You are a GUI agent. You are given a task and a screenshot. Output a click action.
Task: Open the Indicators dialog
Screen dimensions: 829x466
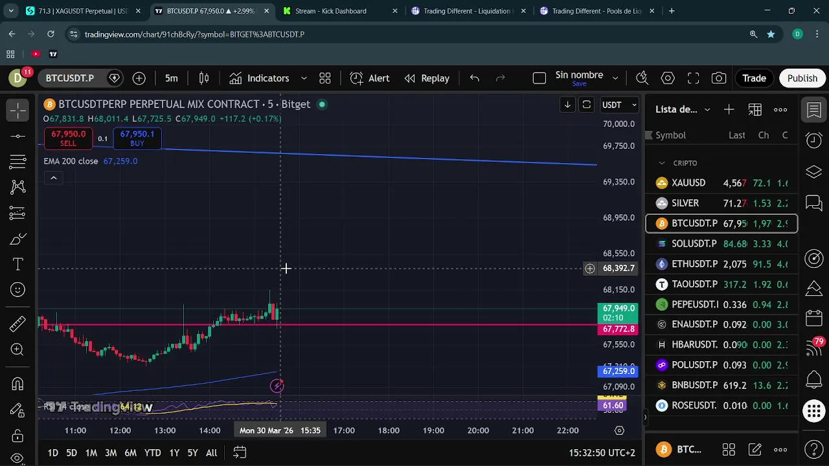click(260, 78)
